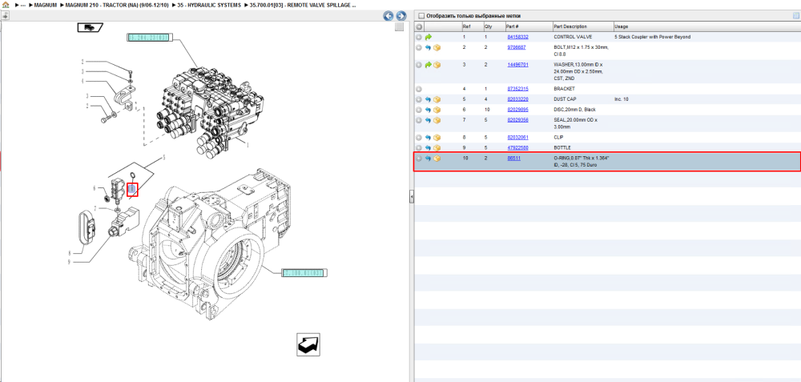Select 'Inc. 10' usage text
Screen dimensions: 801x382
point(622,99)
